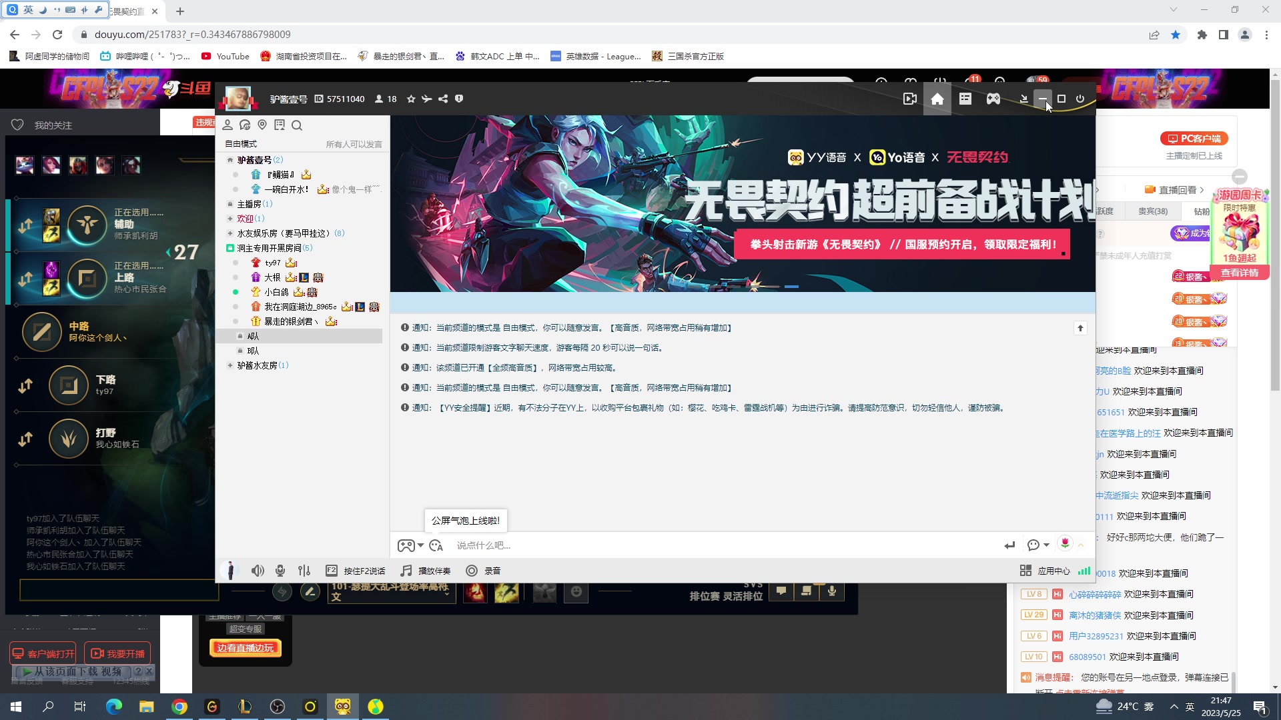
Task: Switch to the 贵宾(38) tab
Action: (1154, 211)
